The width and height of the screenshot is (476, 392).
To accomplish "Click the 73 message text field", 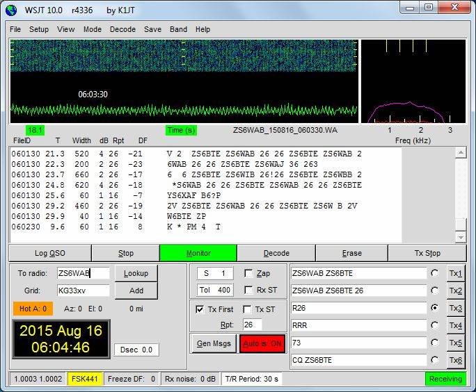I will 359,343.
